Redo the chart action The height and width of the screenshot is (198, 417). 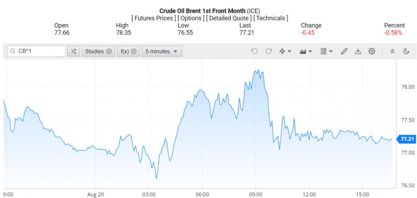tap(269, 51)
